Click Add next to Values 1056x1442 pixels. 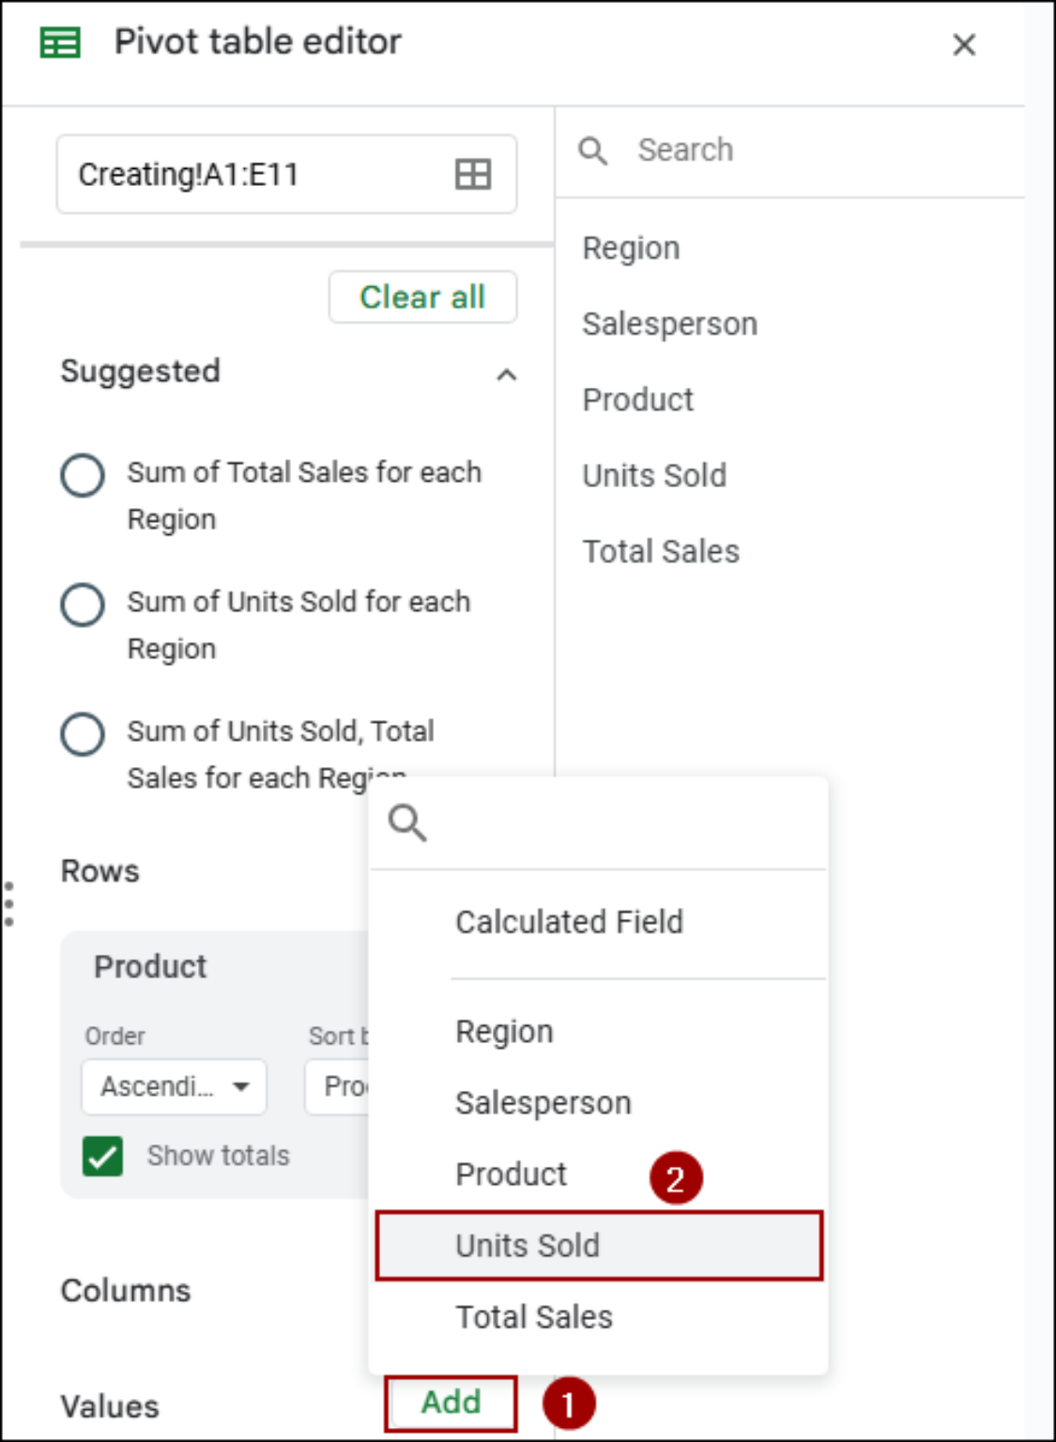(x=451, y=1403)
